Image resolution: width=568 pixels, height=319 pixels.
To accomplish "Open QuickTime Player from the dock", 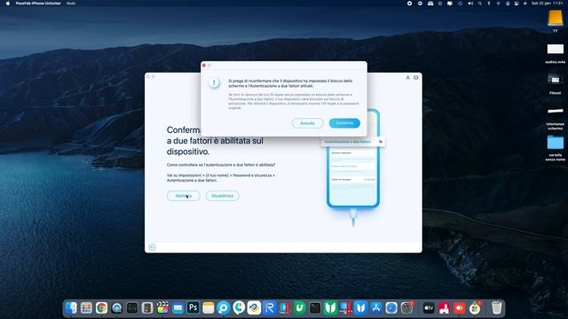I will pyautogui.click(x=116, y=307).
